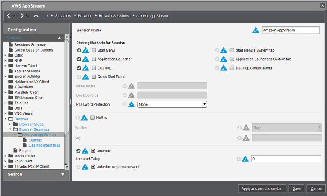This screenshot has width=327, height=196.
Task: Enable the Desktop Context Menu checkbox
Action: [232, 68]
